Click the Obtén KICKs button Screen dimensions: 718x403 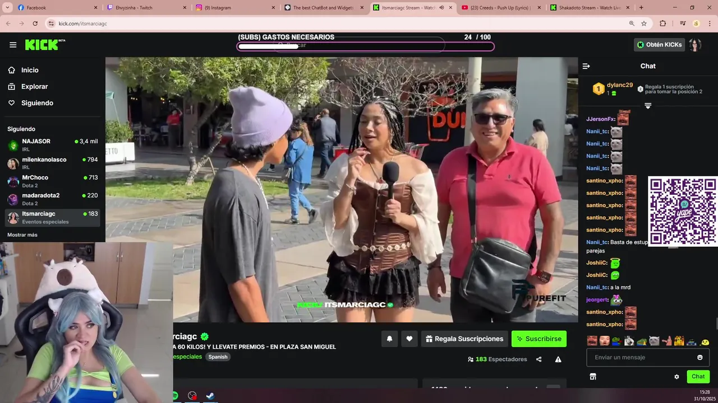[x=659, y=45]
